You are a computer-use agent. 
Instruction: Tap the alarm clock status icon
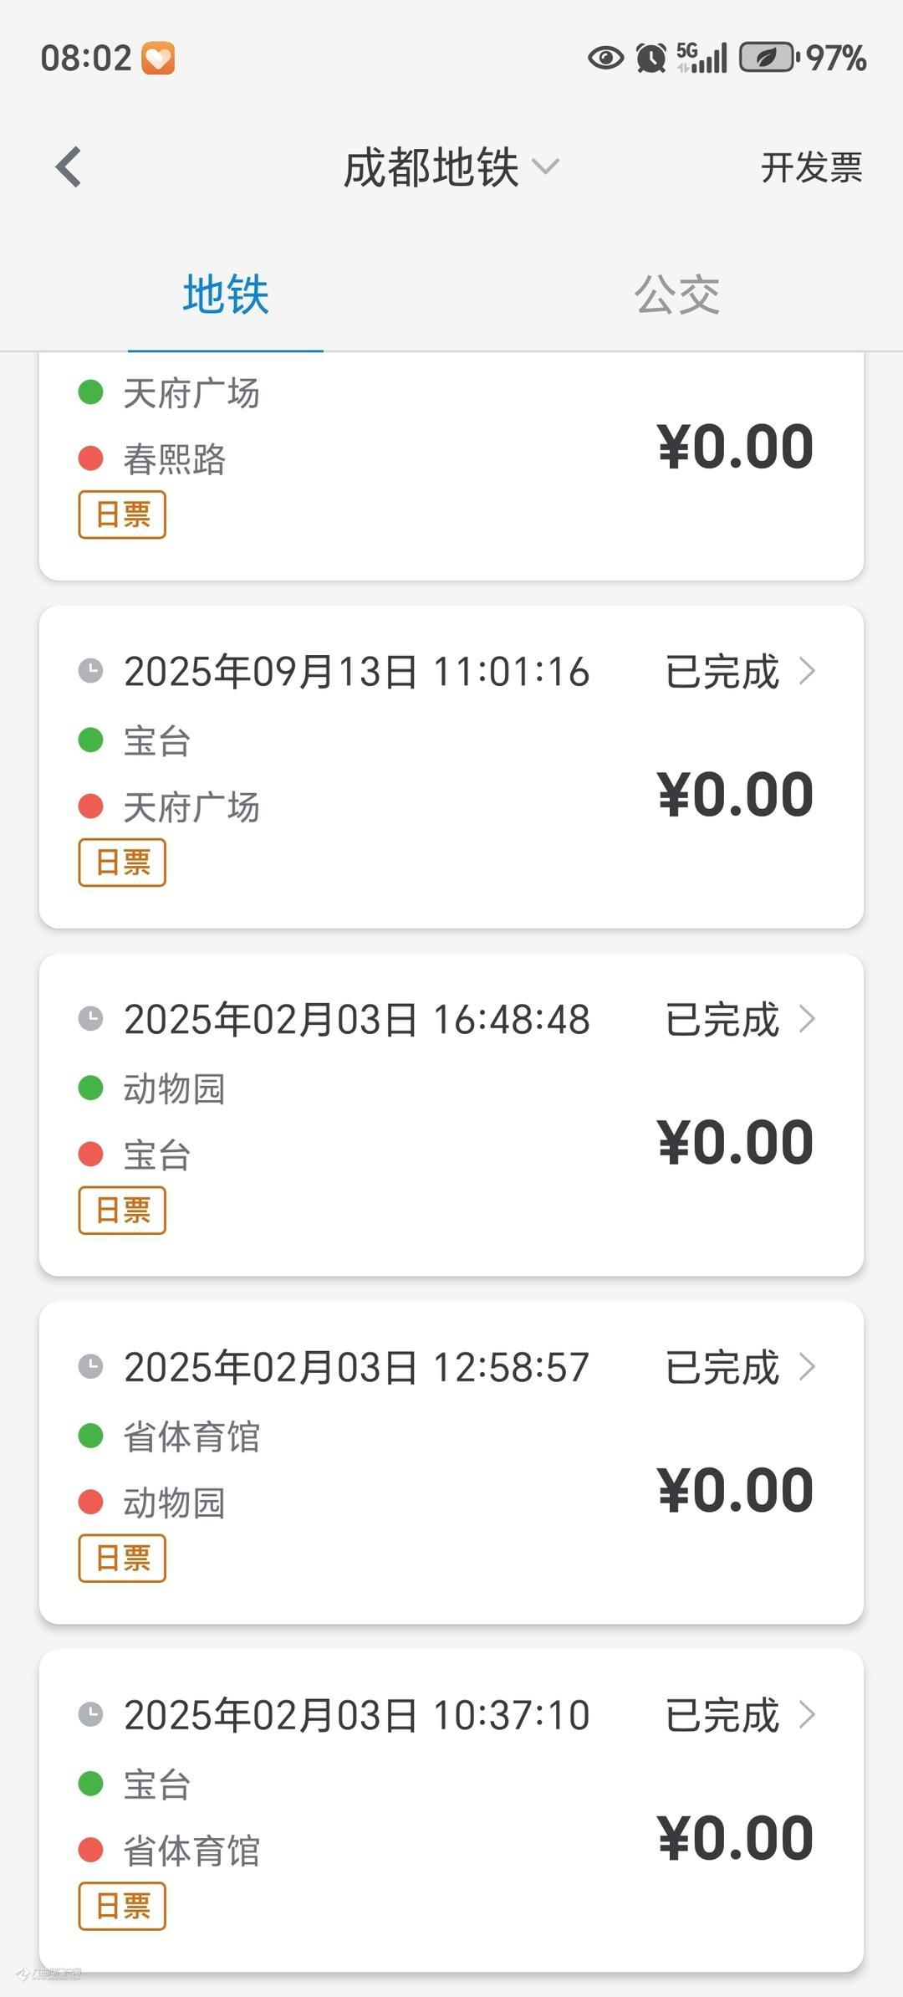(x=651, y=58)
